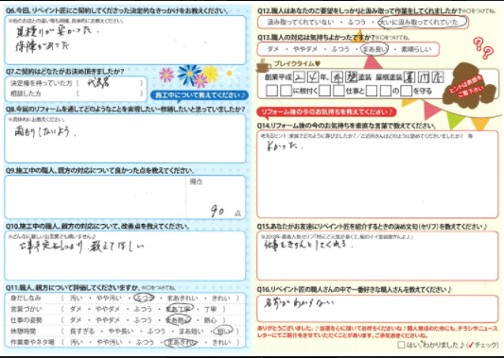Click the Q8 question heading text

click(x=125, y=110)
